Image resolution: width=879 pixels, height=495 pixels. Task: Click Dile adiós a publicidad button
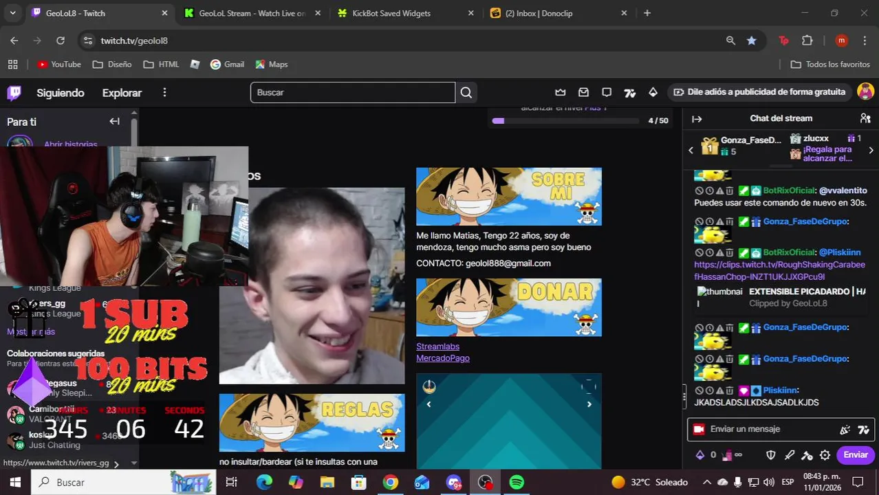click(760, 92)
